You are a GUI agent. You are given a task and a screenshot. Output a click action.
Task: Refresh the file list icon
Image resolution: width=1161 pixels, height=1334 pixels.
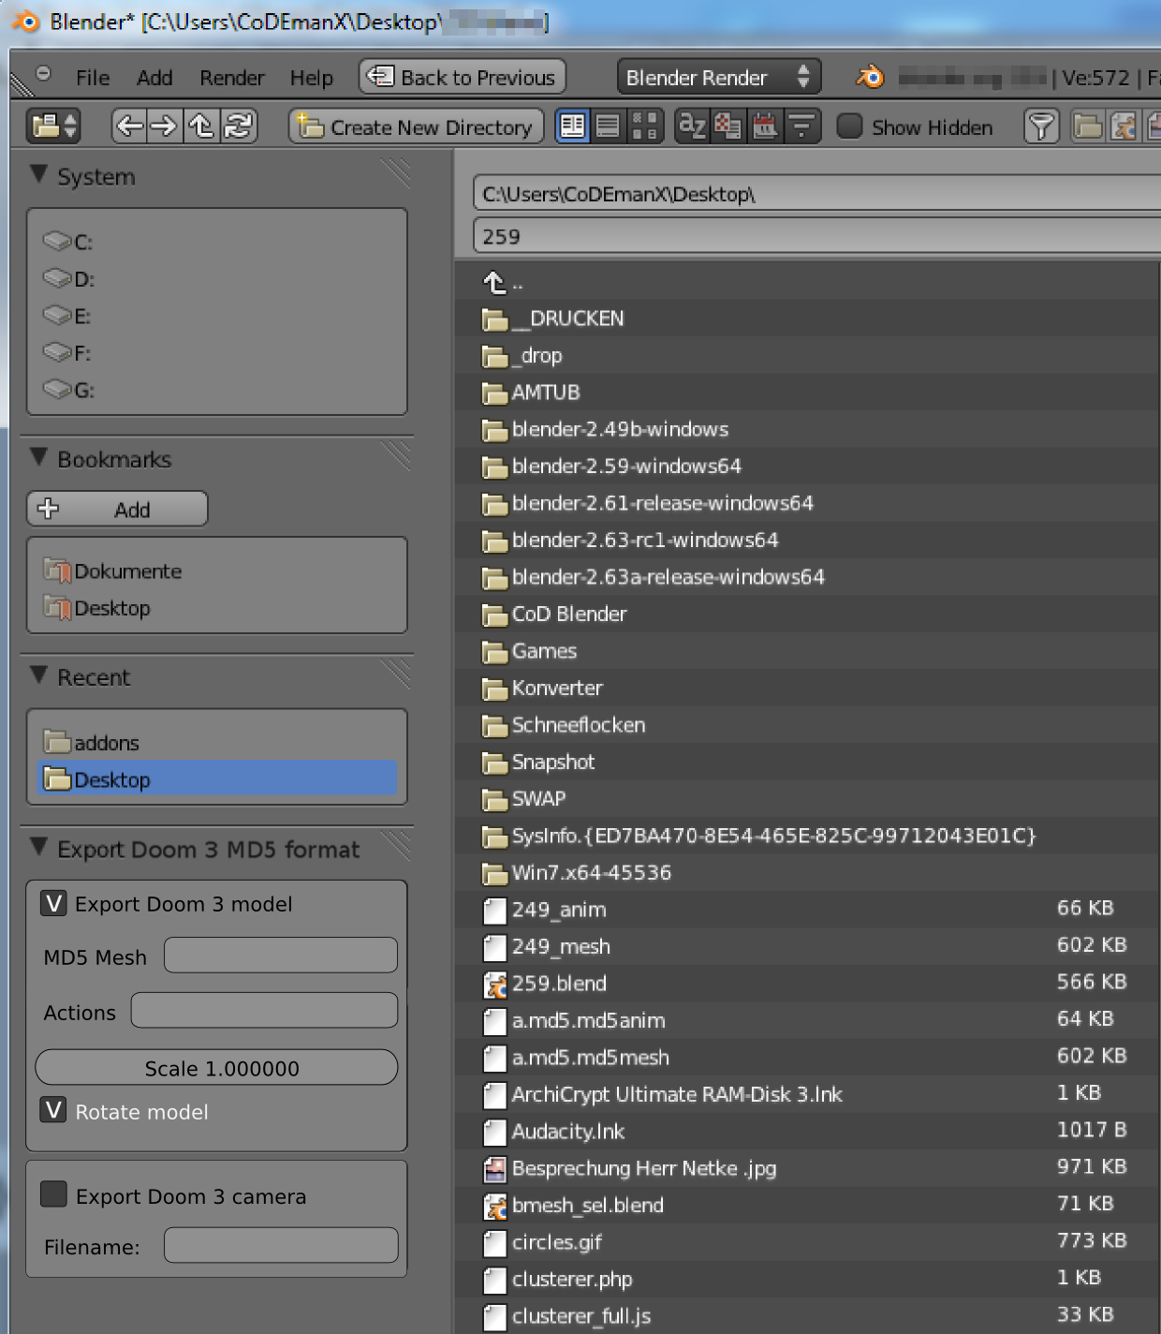pos(239,126)
